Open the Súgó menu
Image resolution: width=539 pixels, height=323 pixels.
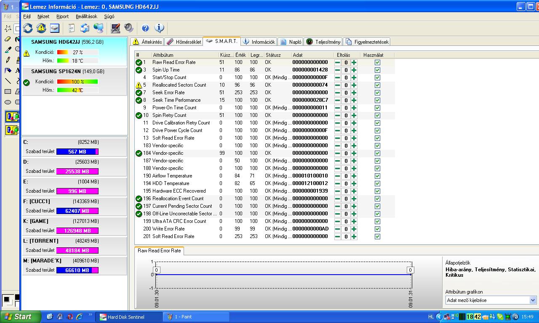click(x=109, y=16)
